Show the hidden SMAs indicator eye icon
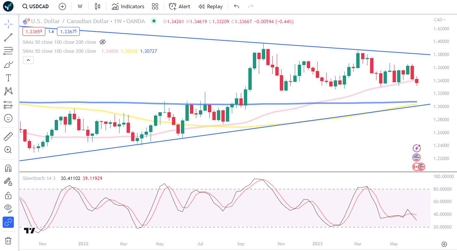This screenshot has height=251, width=457. click(x=103, y=42)
